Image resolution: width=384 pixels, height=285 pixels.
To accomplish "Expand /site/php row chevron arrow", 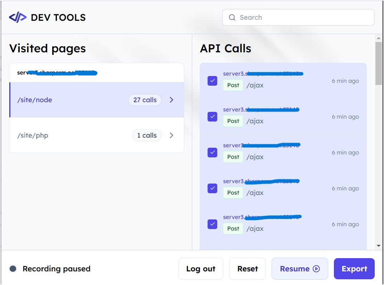I will (x=171, y=136).
